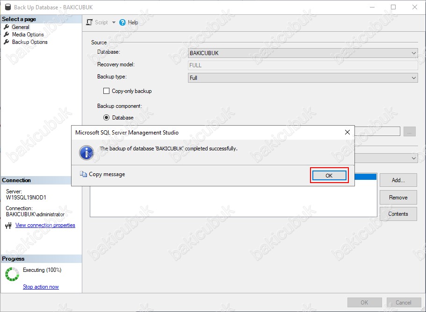Screen dimensions: 426x312
Task: Click the Contents button
Action: pyautogui.click(x=398, y=214)
